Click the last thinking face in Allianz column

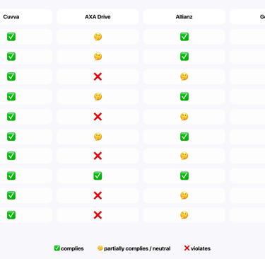point(184,215)
